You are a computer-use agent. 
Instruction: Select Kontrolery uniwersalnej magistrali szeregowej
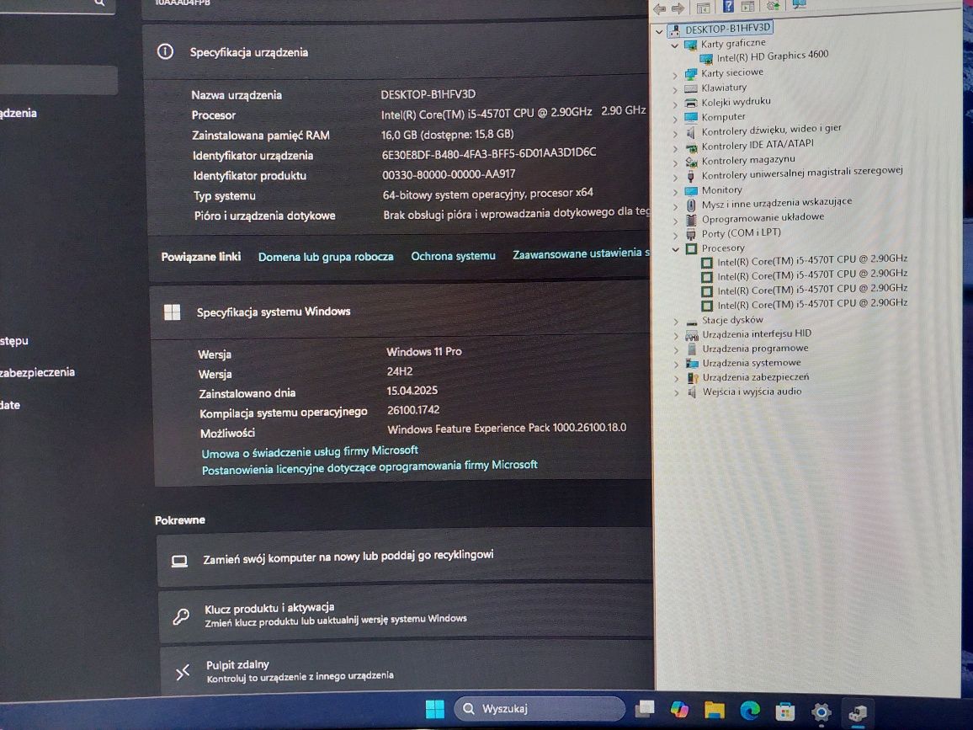[802, 173]
